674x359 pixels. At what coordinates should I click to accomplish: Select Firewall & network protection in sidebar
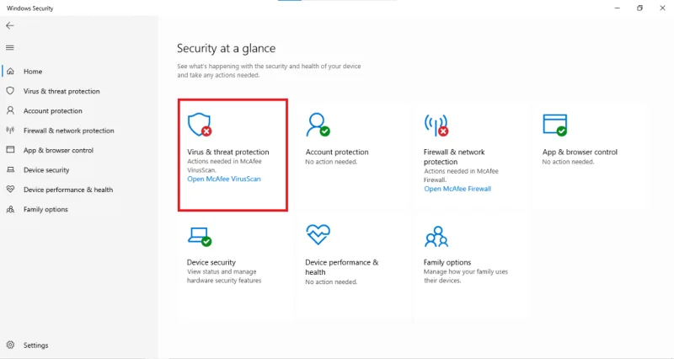coord(69,131)
